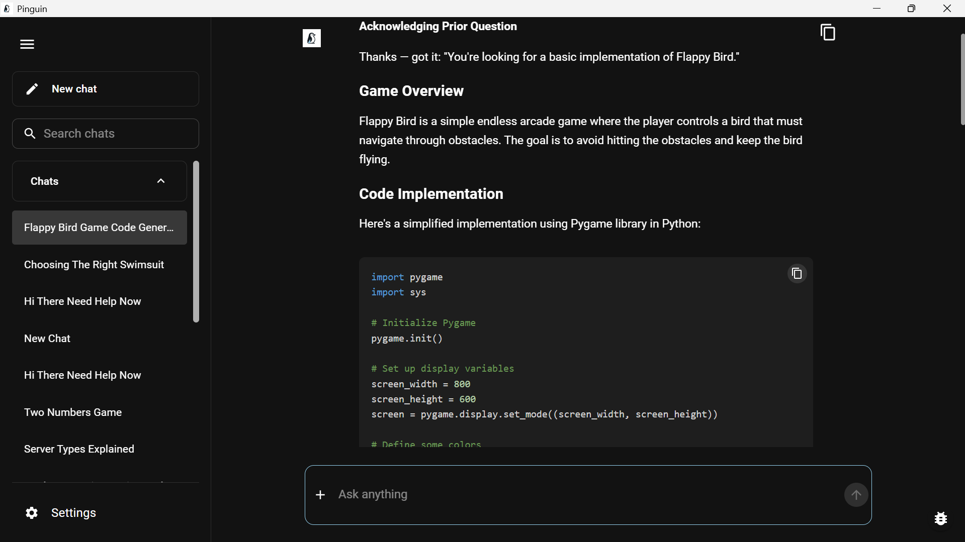Copy the entire response message
Screen dimensions: 965x542
click(x=828, y=33)
